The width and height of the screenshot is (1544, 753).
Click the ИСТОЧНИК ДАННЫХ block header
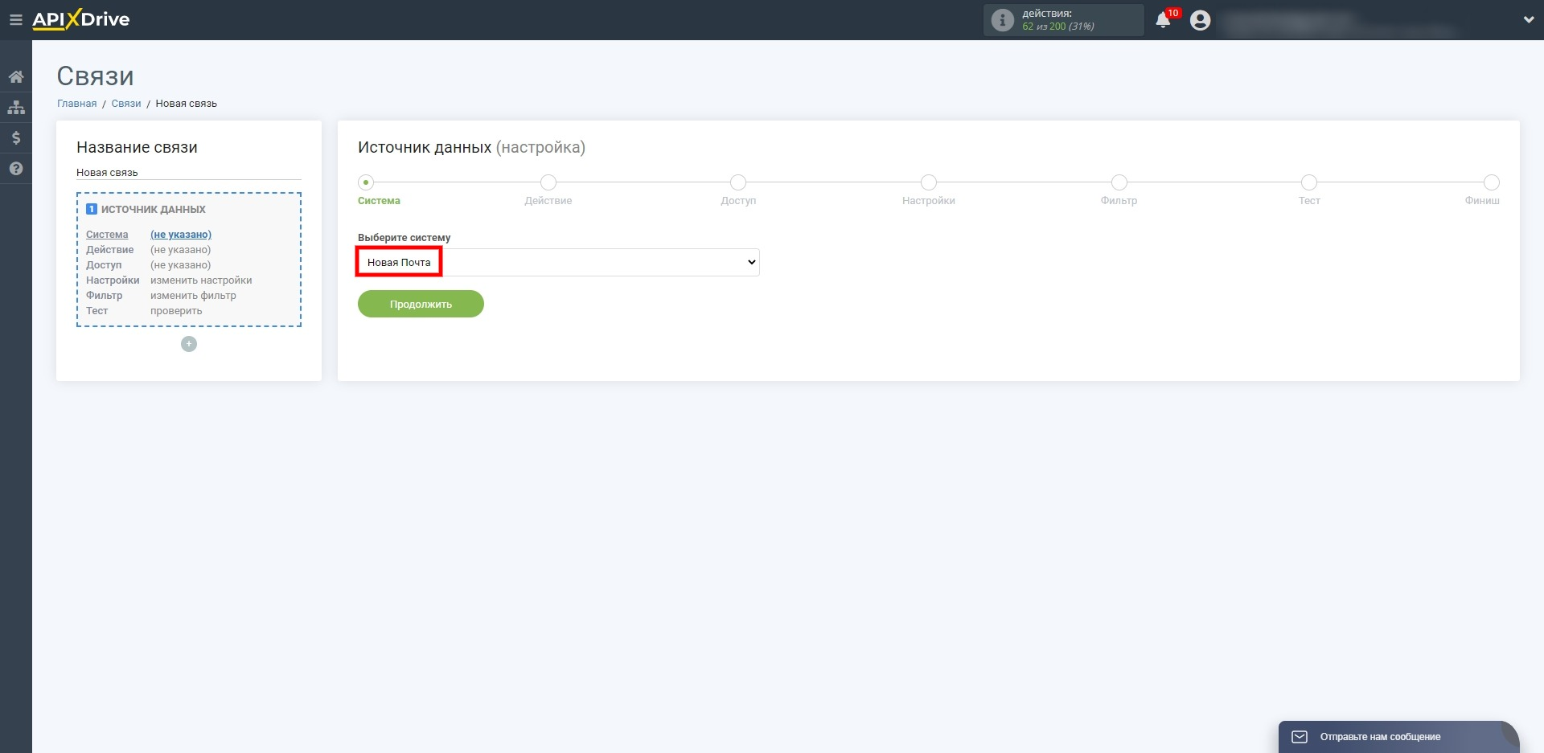pyautogui.click(x=146, y=209)
